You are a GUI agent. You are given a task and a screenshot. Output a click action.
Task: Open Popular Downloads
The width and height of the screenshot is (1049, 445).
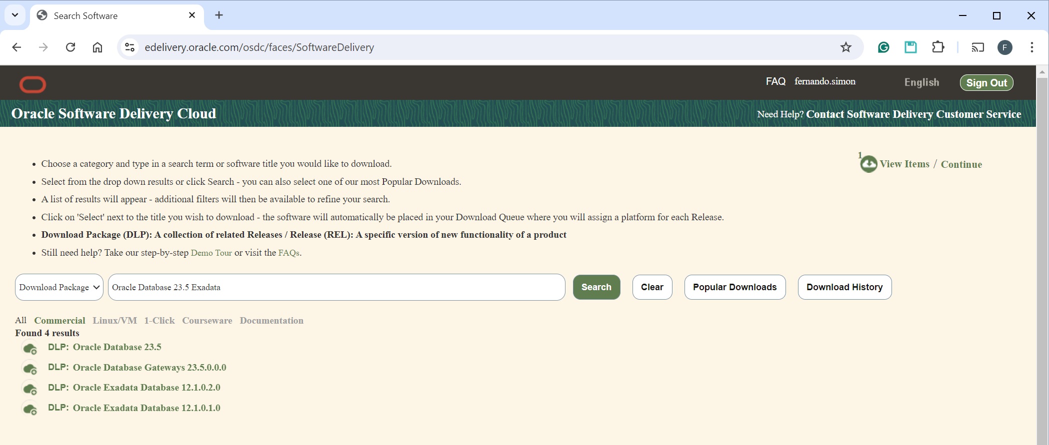735,287
